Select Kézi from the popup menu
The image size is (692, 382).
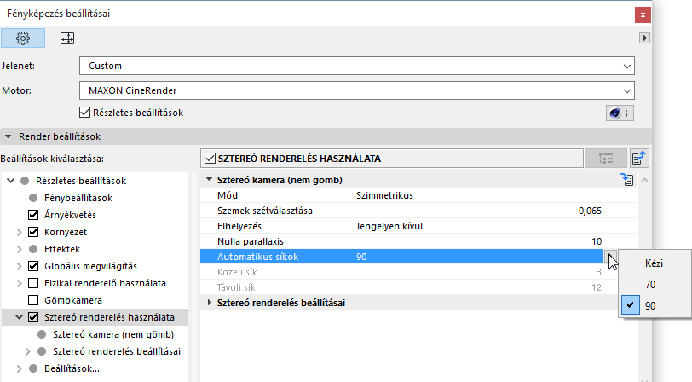(654, 263)
